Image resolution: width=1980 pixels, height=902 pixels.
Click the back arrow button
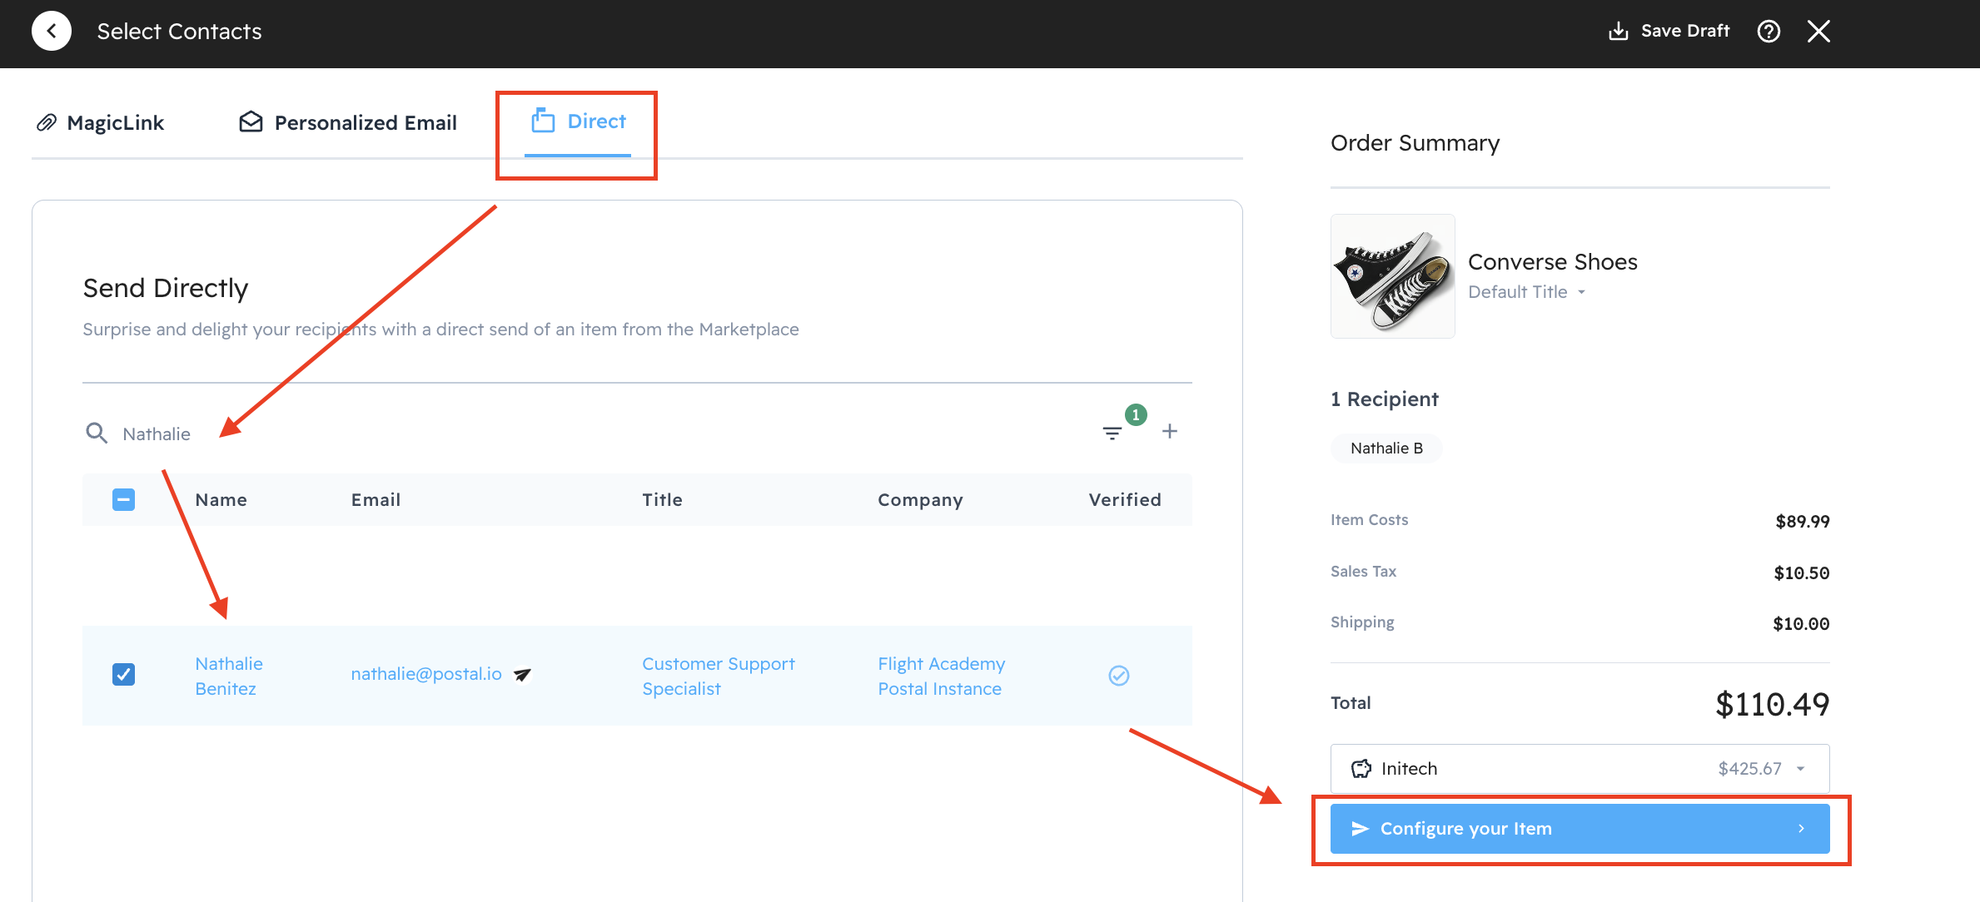click(x=52, y=32)
